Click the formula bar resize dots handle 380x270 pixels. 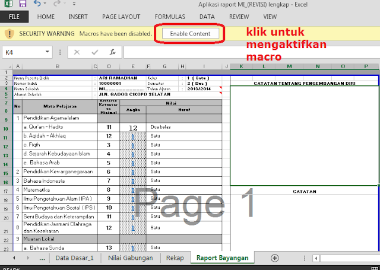click(60, 52)
